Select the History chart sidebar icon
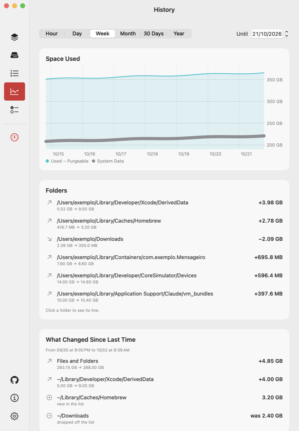This screenshot has height=431, width=299. coord(14,91)
